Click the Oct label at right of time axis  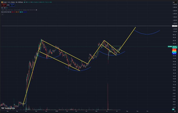(x=147, y=111)
